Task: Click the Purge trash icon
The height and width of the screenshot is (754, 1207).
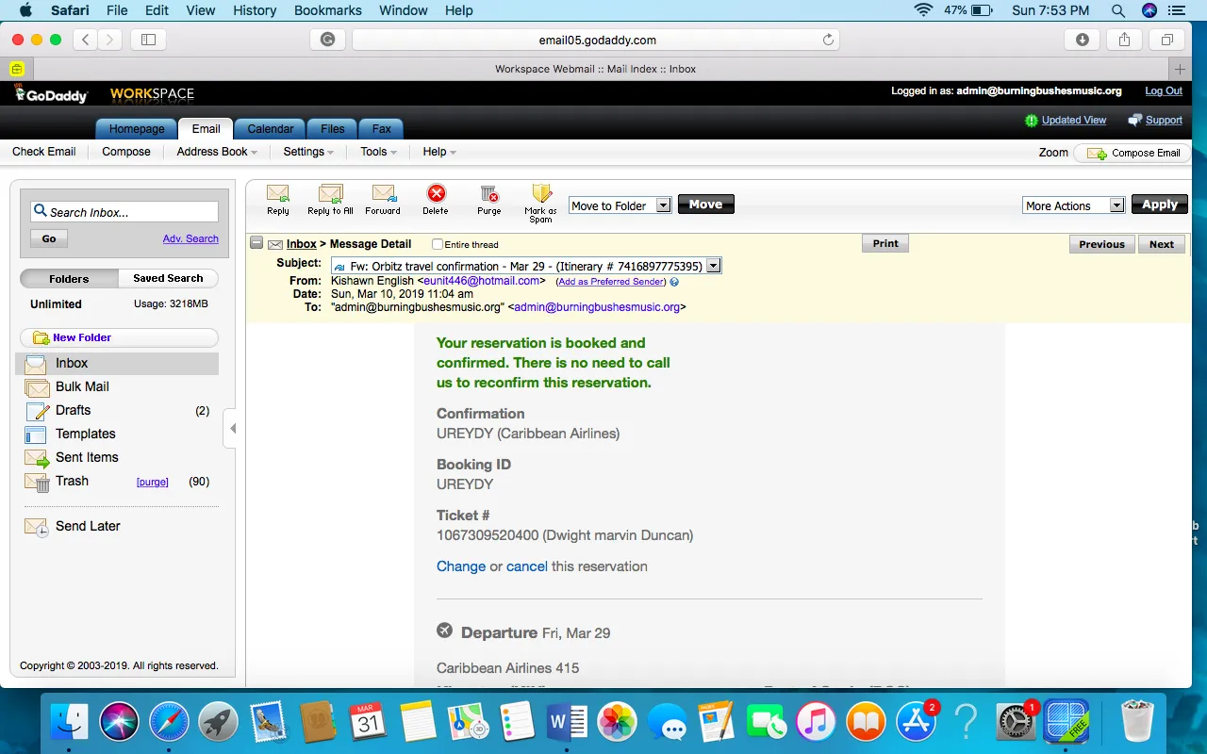Action: click(x=488, y=194)
